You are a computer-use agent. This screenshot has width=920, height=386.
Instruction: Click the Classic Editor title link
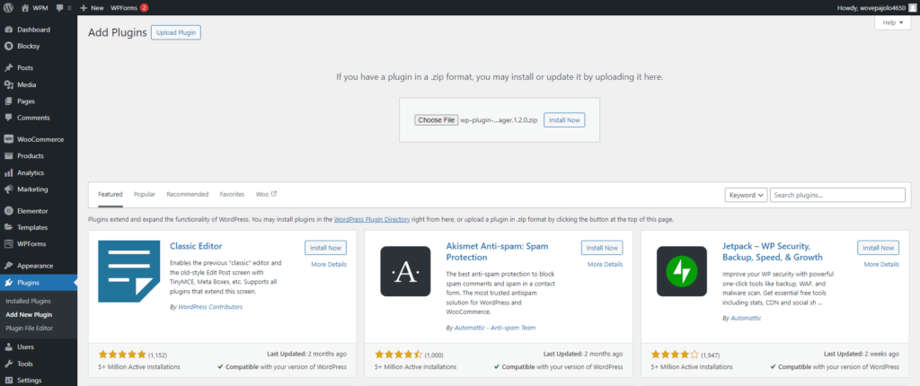click(x=196, y=246)
